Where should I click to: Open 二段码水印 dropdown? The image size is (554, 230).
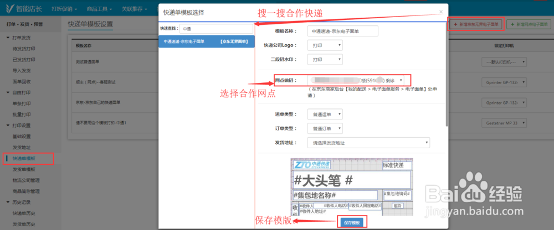325,60
